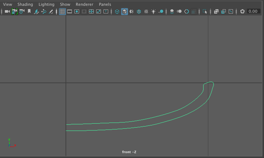The image size is (264, 158).
Task: Toggle the Film Gate icon
Action: tap(69, 11)
